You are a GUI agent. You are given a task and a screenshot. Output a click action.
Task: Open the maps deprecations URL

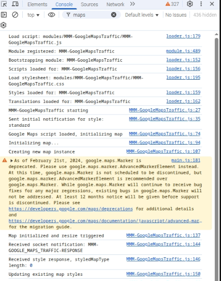(71, 209)
